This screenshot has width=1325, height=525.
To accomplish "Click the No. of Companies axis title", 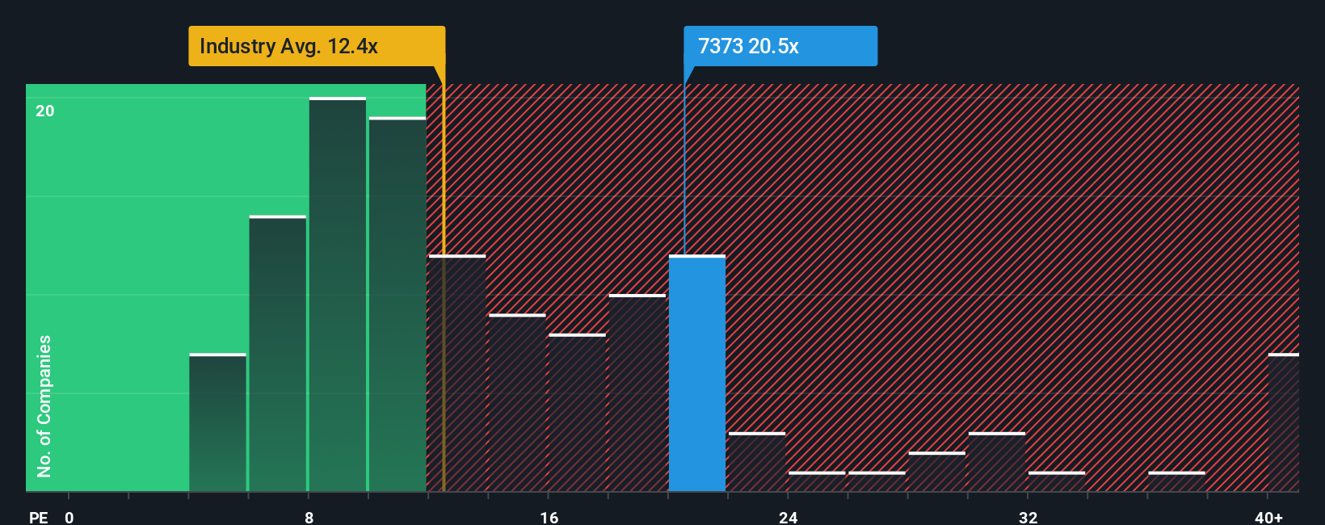I will 44,405.
